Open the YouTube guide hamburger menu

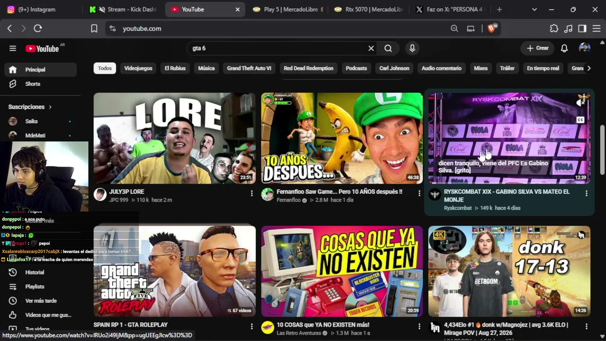13,48
